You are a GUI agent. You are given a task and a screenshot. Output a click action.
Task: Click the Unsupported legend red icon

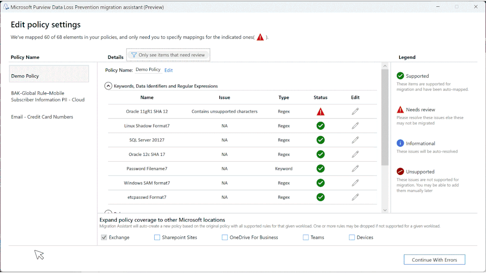[400, 171]
